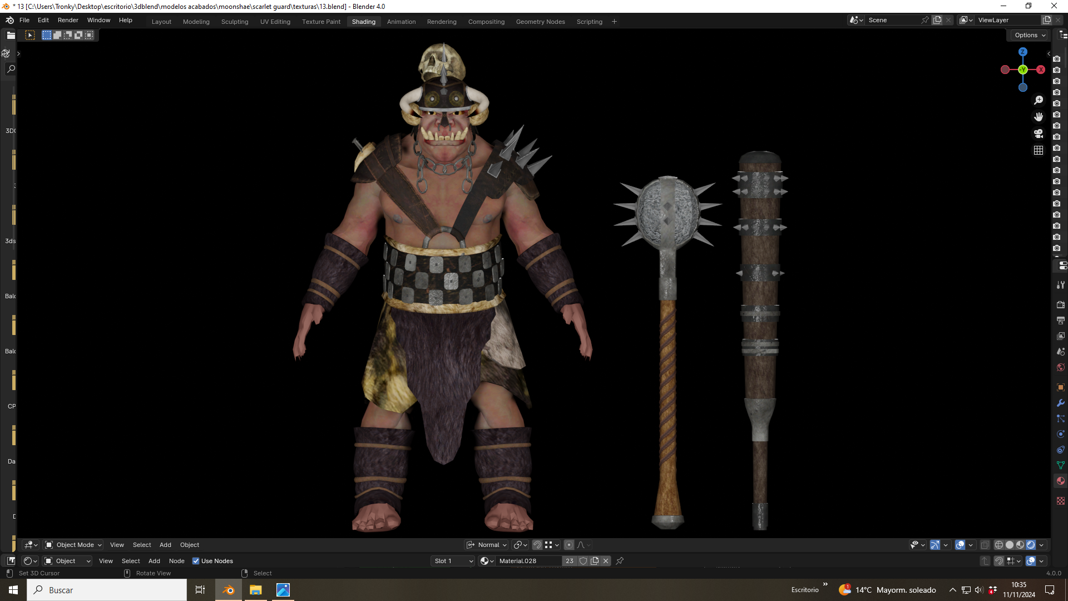Open the Modifiers wrench properties tab

1060,403
